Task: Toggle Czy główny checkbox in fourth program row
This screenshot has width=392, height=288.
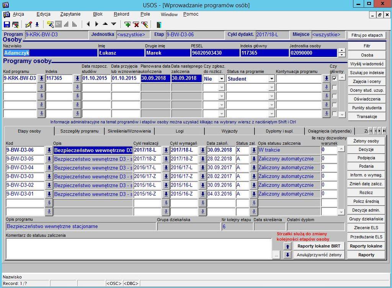Action: [x=334, y=105]
